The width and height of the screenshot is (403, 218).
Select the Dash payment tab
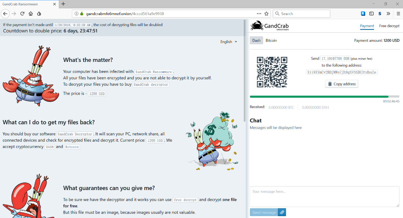(256, 41)
